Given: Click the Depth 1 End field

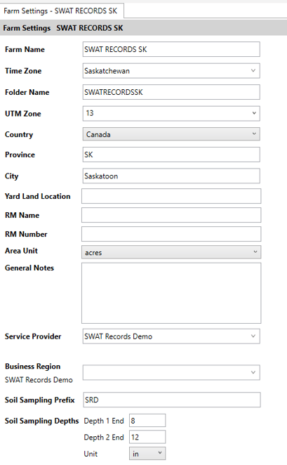Looking at the screenshot, I should click(x=147, y=421).
